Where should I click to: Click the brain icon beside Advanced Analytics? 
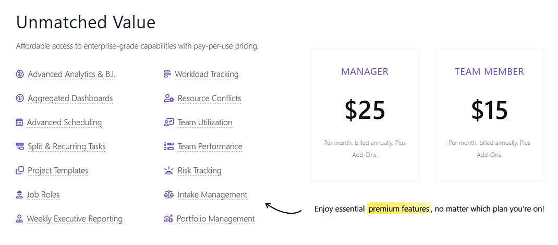click(20, 74)
